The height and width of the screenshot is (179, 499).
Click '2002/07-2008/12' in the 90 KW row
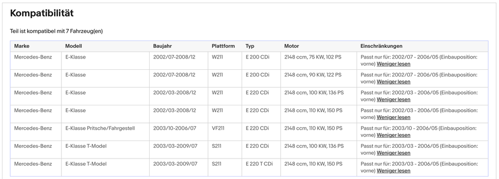(x=174, y=75)
